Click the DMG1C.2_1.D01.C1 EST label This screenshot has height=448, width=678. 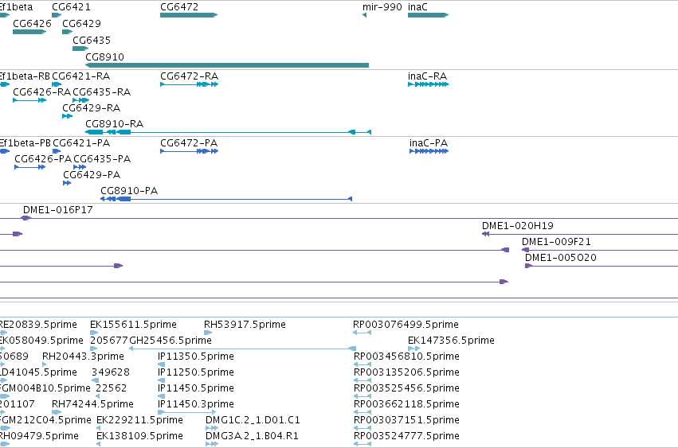coord(253,420)
